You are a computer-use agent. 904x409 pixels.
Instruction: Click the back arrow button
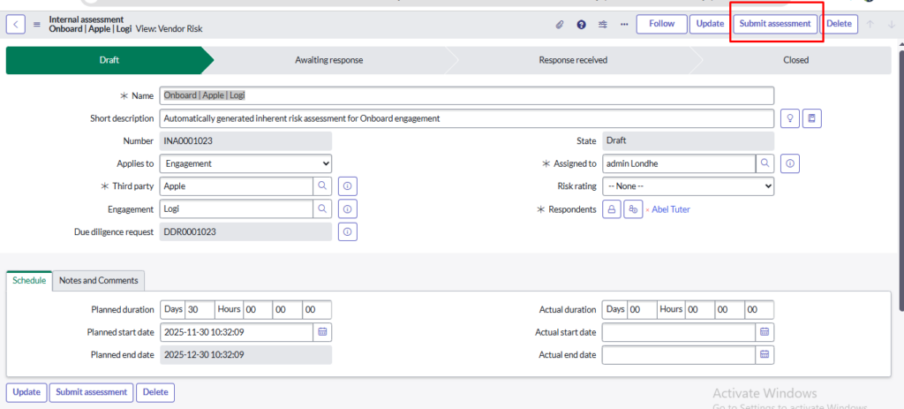16,25
